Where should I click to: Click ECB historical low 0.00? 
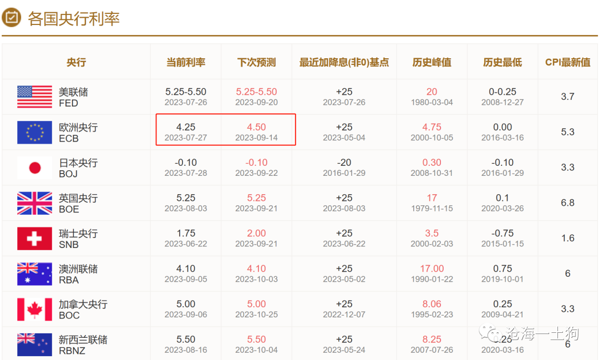click(x=502, y=127)
